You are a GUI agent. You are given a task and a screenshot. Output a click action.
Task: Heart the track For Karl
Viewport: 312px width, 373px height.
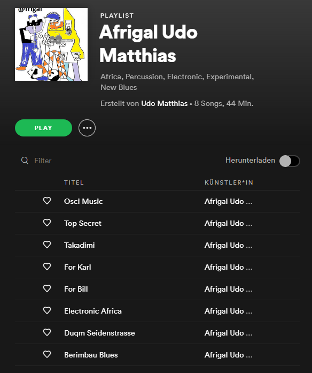[x=47, y=267]
